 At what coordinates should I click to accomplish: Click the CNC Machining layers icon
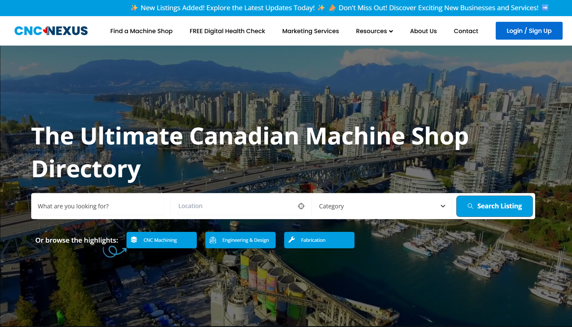pos(134,240)
